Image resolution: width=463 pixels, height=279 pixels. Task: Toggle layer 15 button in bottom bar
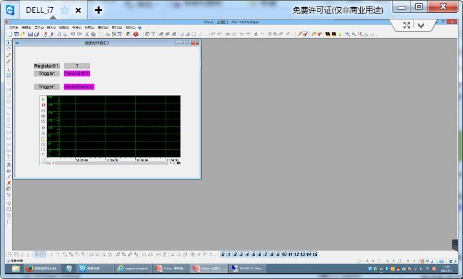[x=315, y=254]
